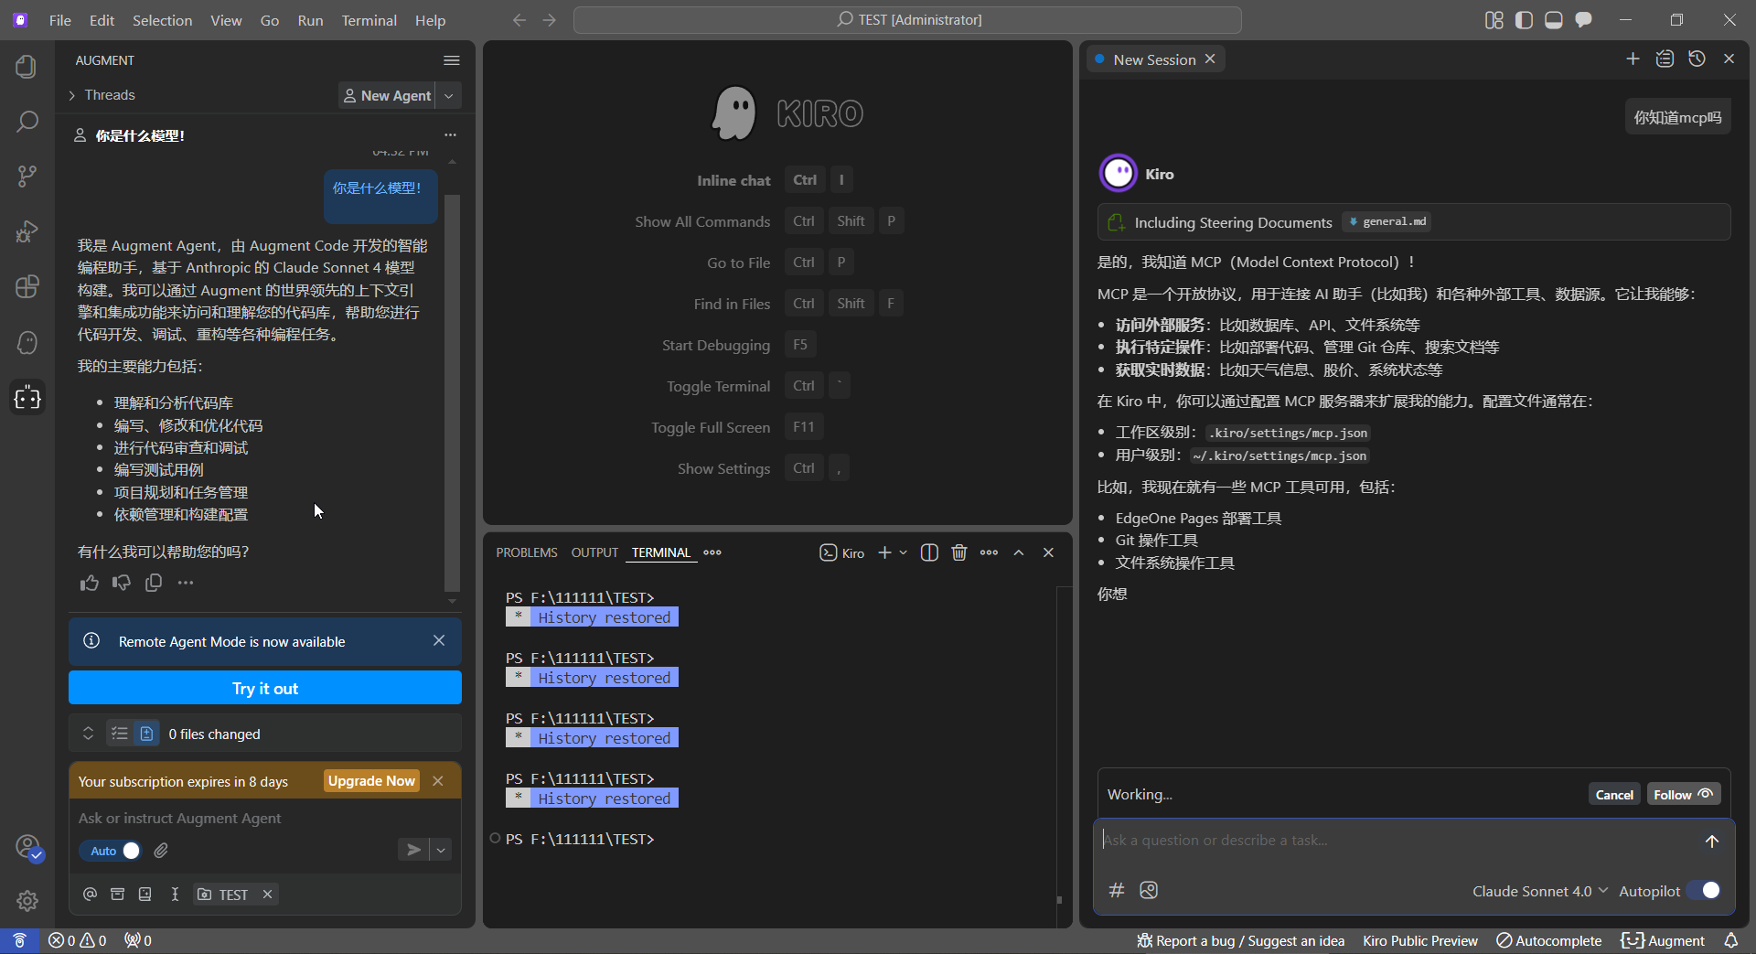Open the Accounts icon in activity bar
The width and height of the screenshot is (1756, 954).
point(28,847)
